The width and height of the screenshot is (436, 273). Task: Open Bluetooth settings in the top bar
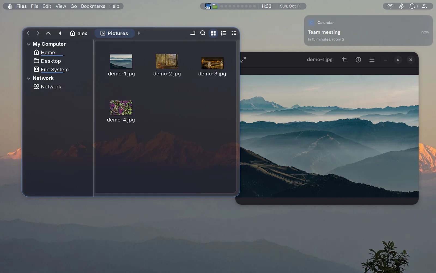[x=401, y=6]
